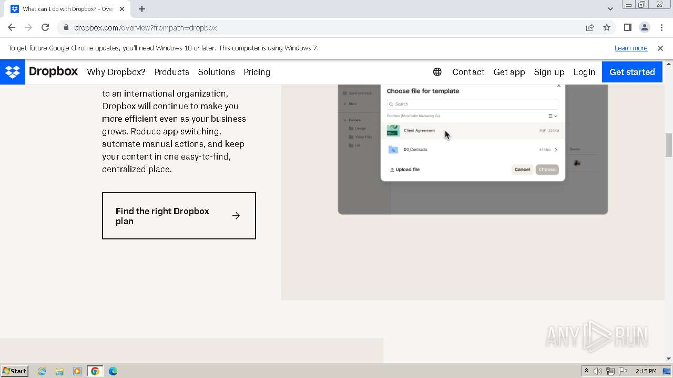Share this page icon in address bar

(x=590, y=27)
